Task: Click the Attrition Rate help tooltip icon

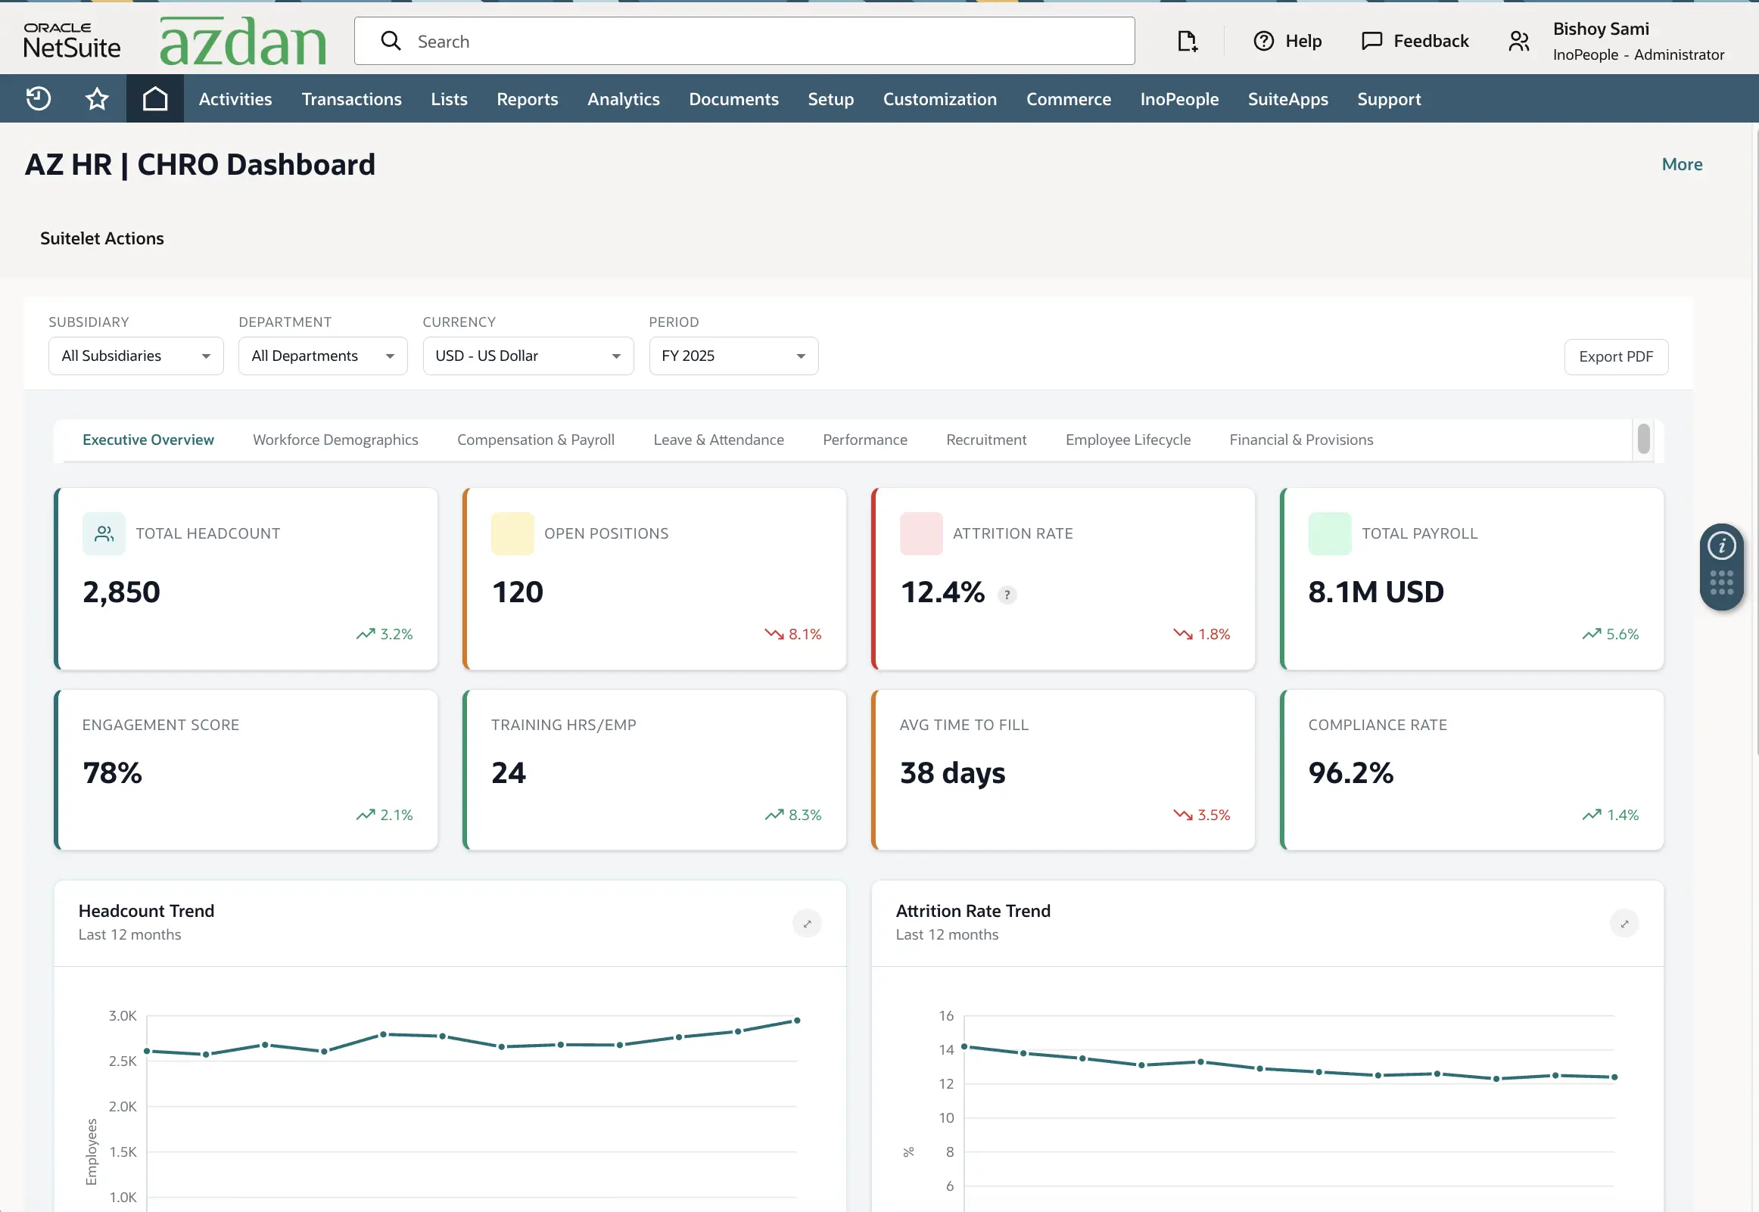Action: (x=1007, y=595)
